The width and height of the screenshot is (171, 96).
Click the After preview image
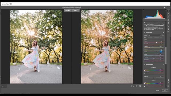tap(107, 47)
